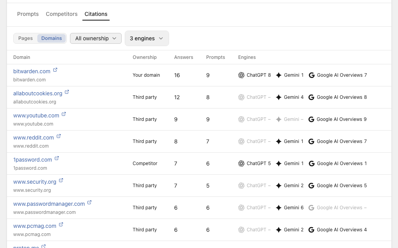Click ChatGPT logo in the 1password.com row

click(x=241, y=164)
